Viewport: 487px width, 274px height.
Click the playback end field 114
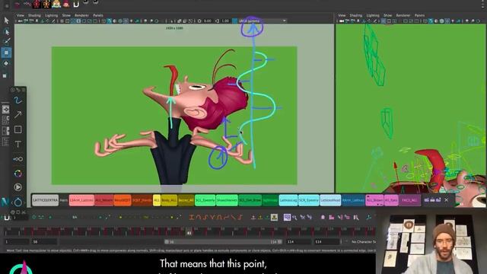point(298,241)
